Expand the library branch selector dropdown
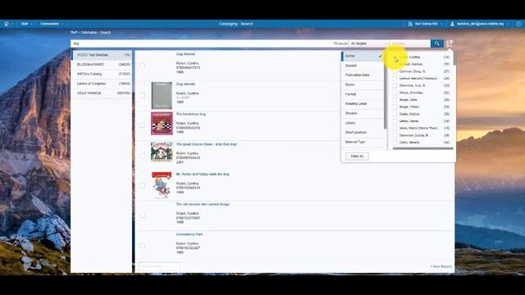The width and height of the screenshot is (525, 295). click(x=425, y=24)
